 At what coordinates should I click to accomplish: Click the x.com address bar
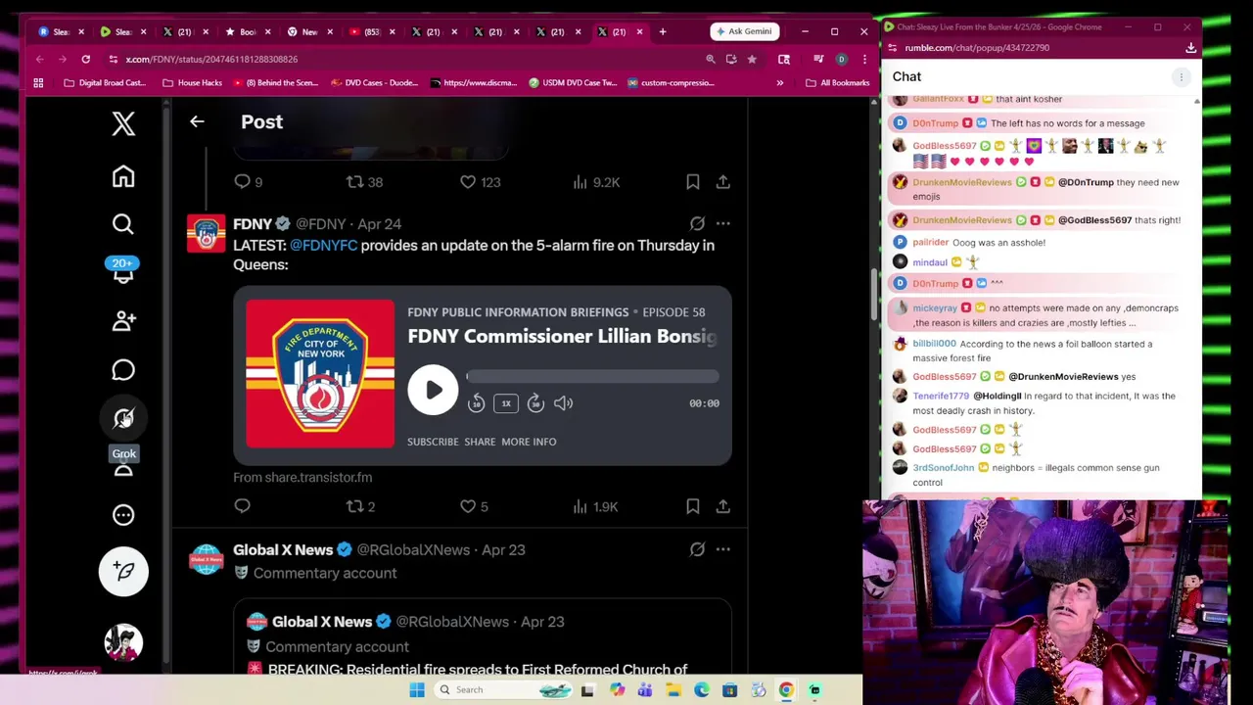[401, 59]
